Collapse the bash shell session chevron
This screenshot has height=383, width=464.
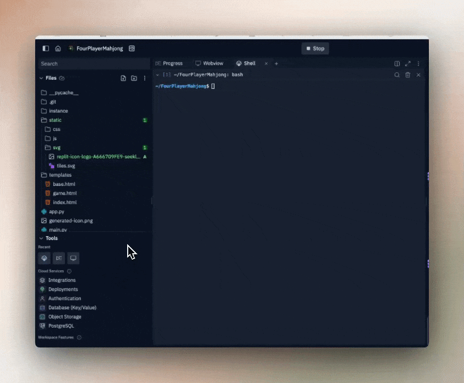click(158, 75)
